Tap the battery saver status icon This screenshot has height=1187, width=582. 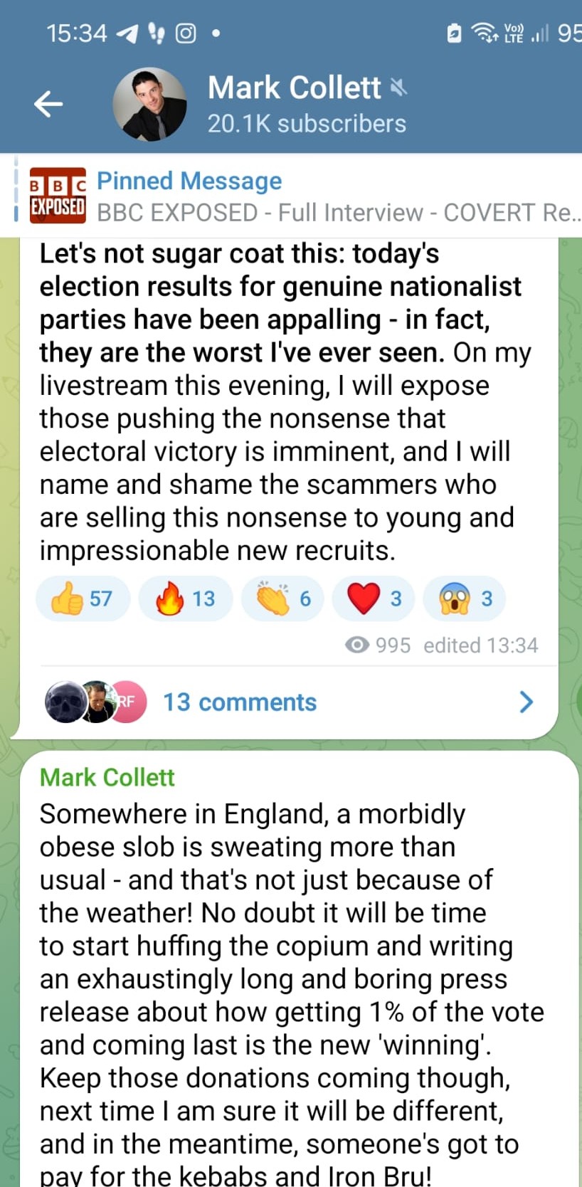pos(454,33)
